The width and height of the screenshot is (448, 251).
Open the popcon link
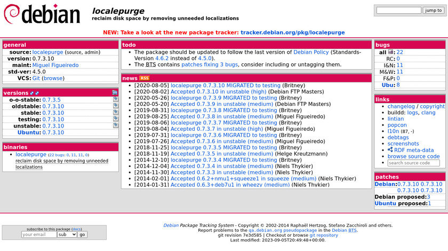point(397,125)
